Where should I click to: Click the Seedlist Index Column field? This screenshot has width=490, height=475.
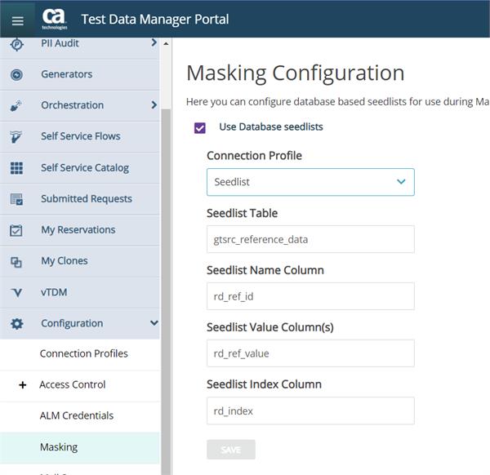click(310, 411)
